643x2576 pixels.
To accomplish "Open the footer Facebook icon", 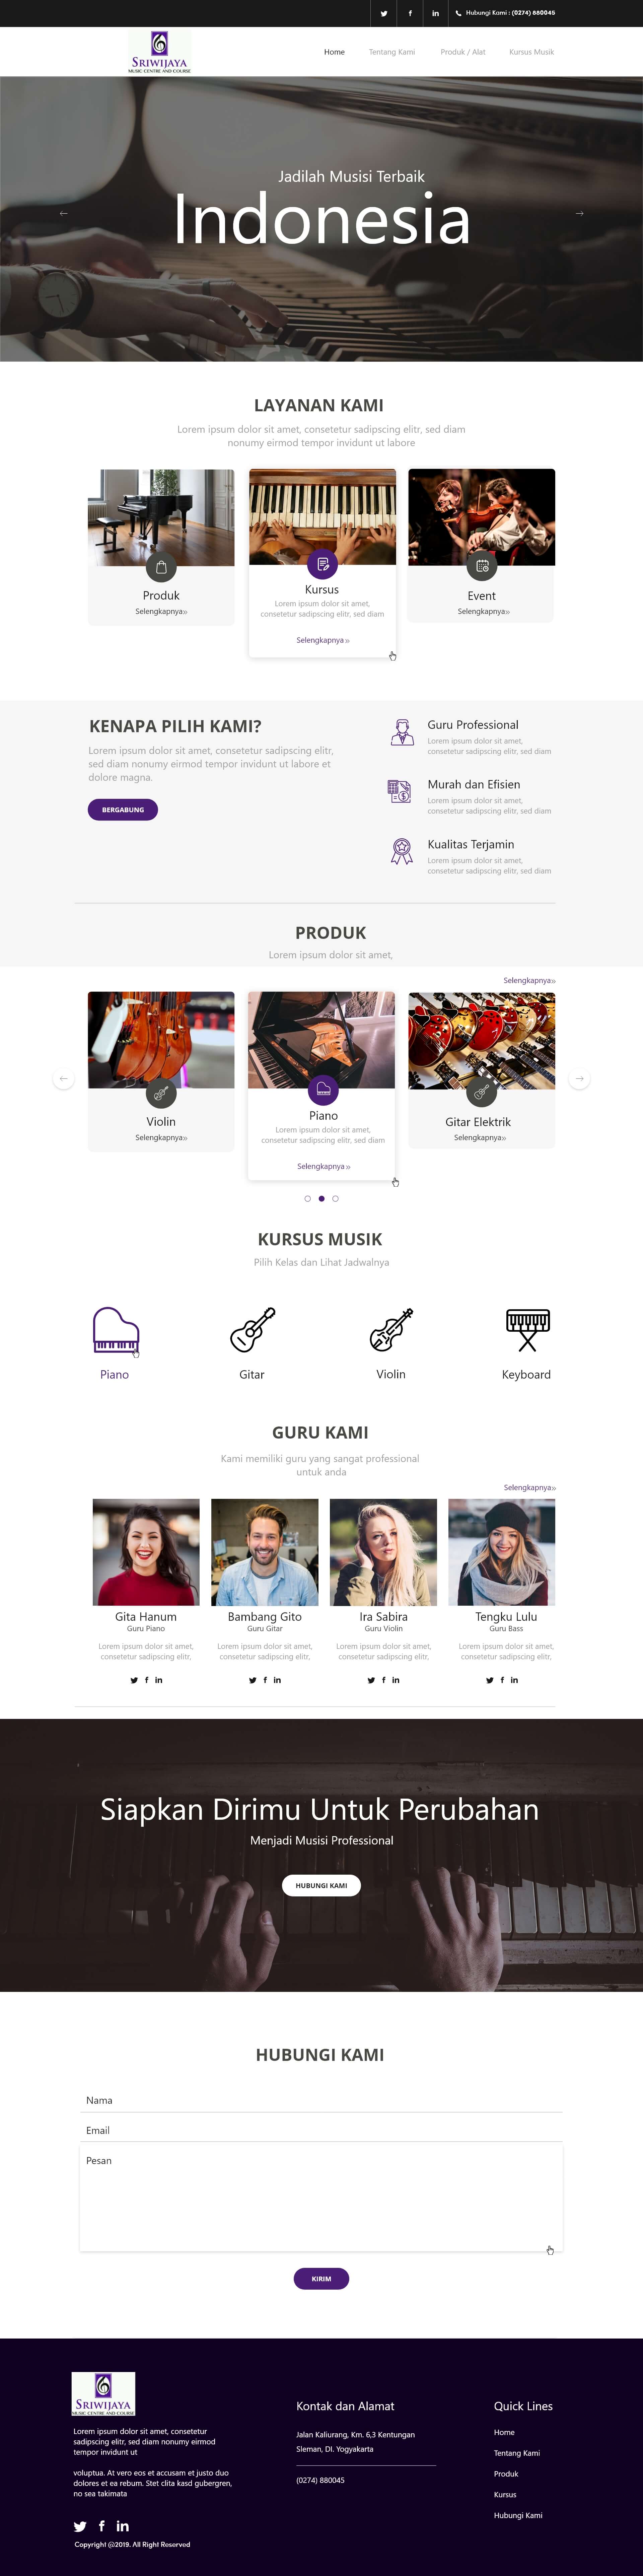I will 101,2526.
